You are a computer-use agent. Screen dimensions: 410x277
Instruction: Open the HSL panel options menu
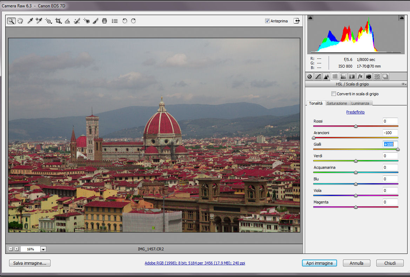403,84
